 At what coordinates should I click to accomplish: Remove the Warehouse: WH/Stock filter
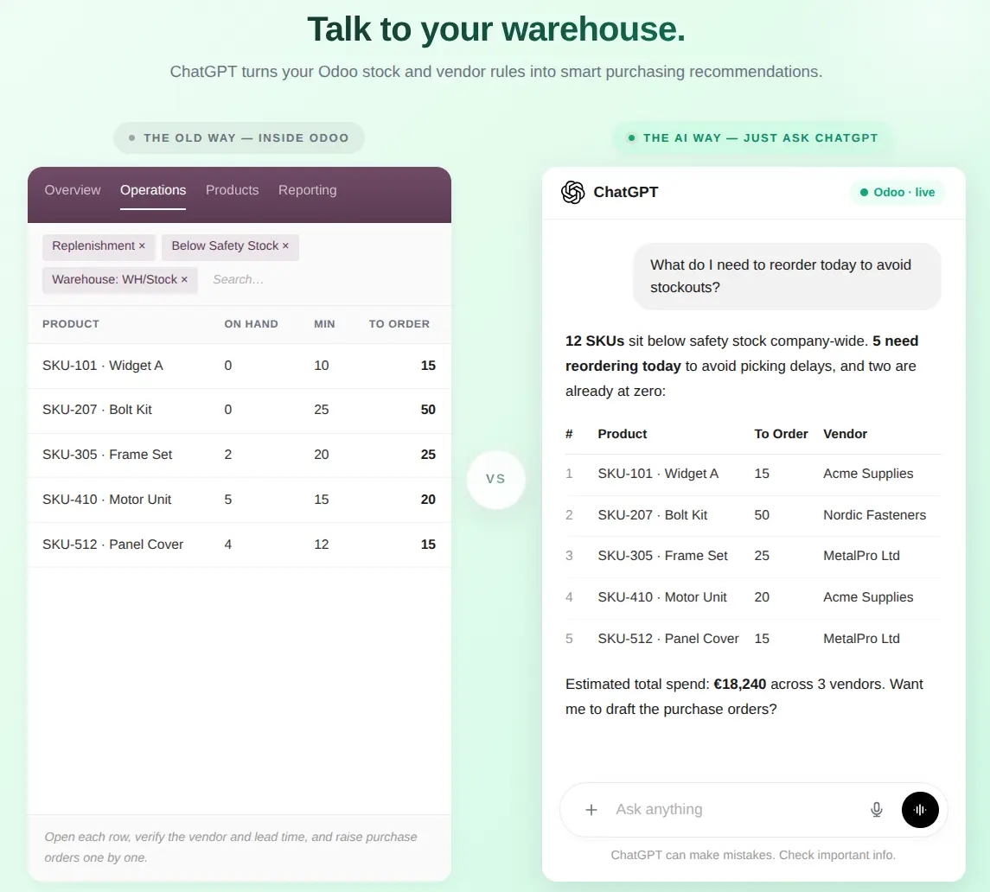click(184, 279)
